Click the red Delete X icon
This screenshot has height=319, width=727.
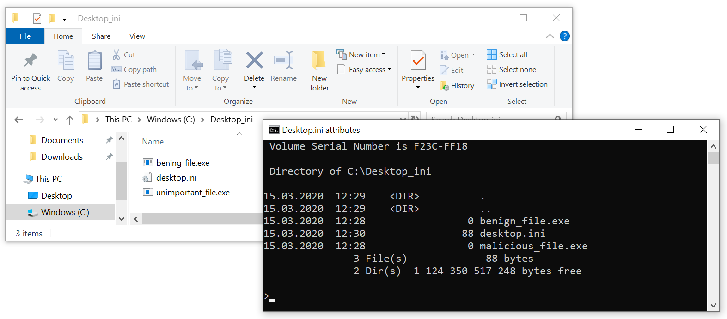click(254, 60)
